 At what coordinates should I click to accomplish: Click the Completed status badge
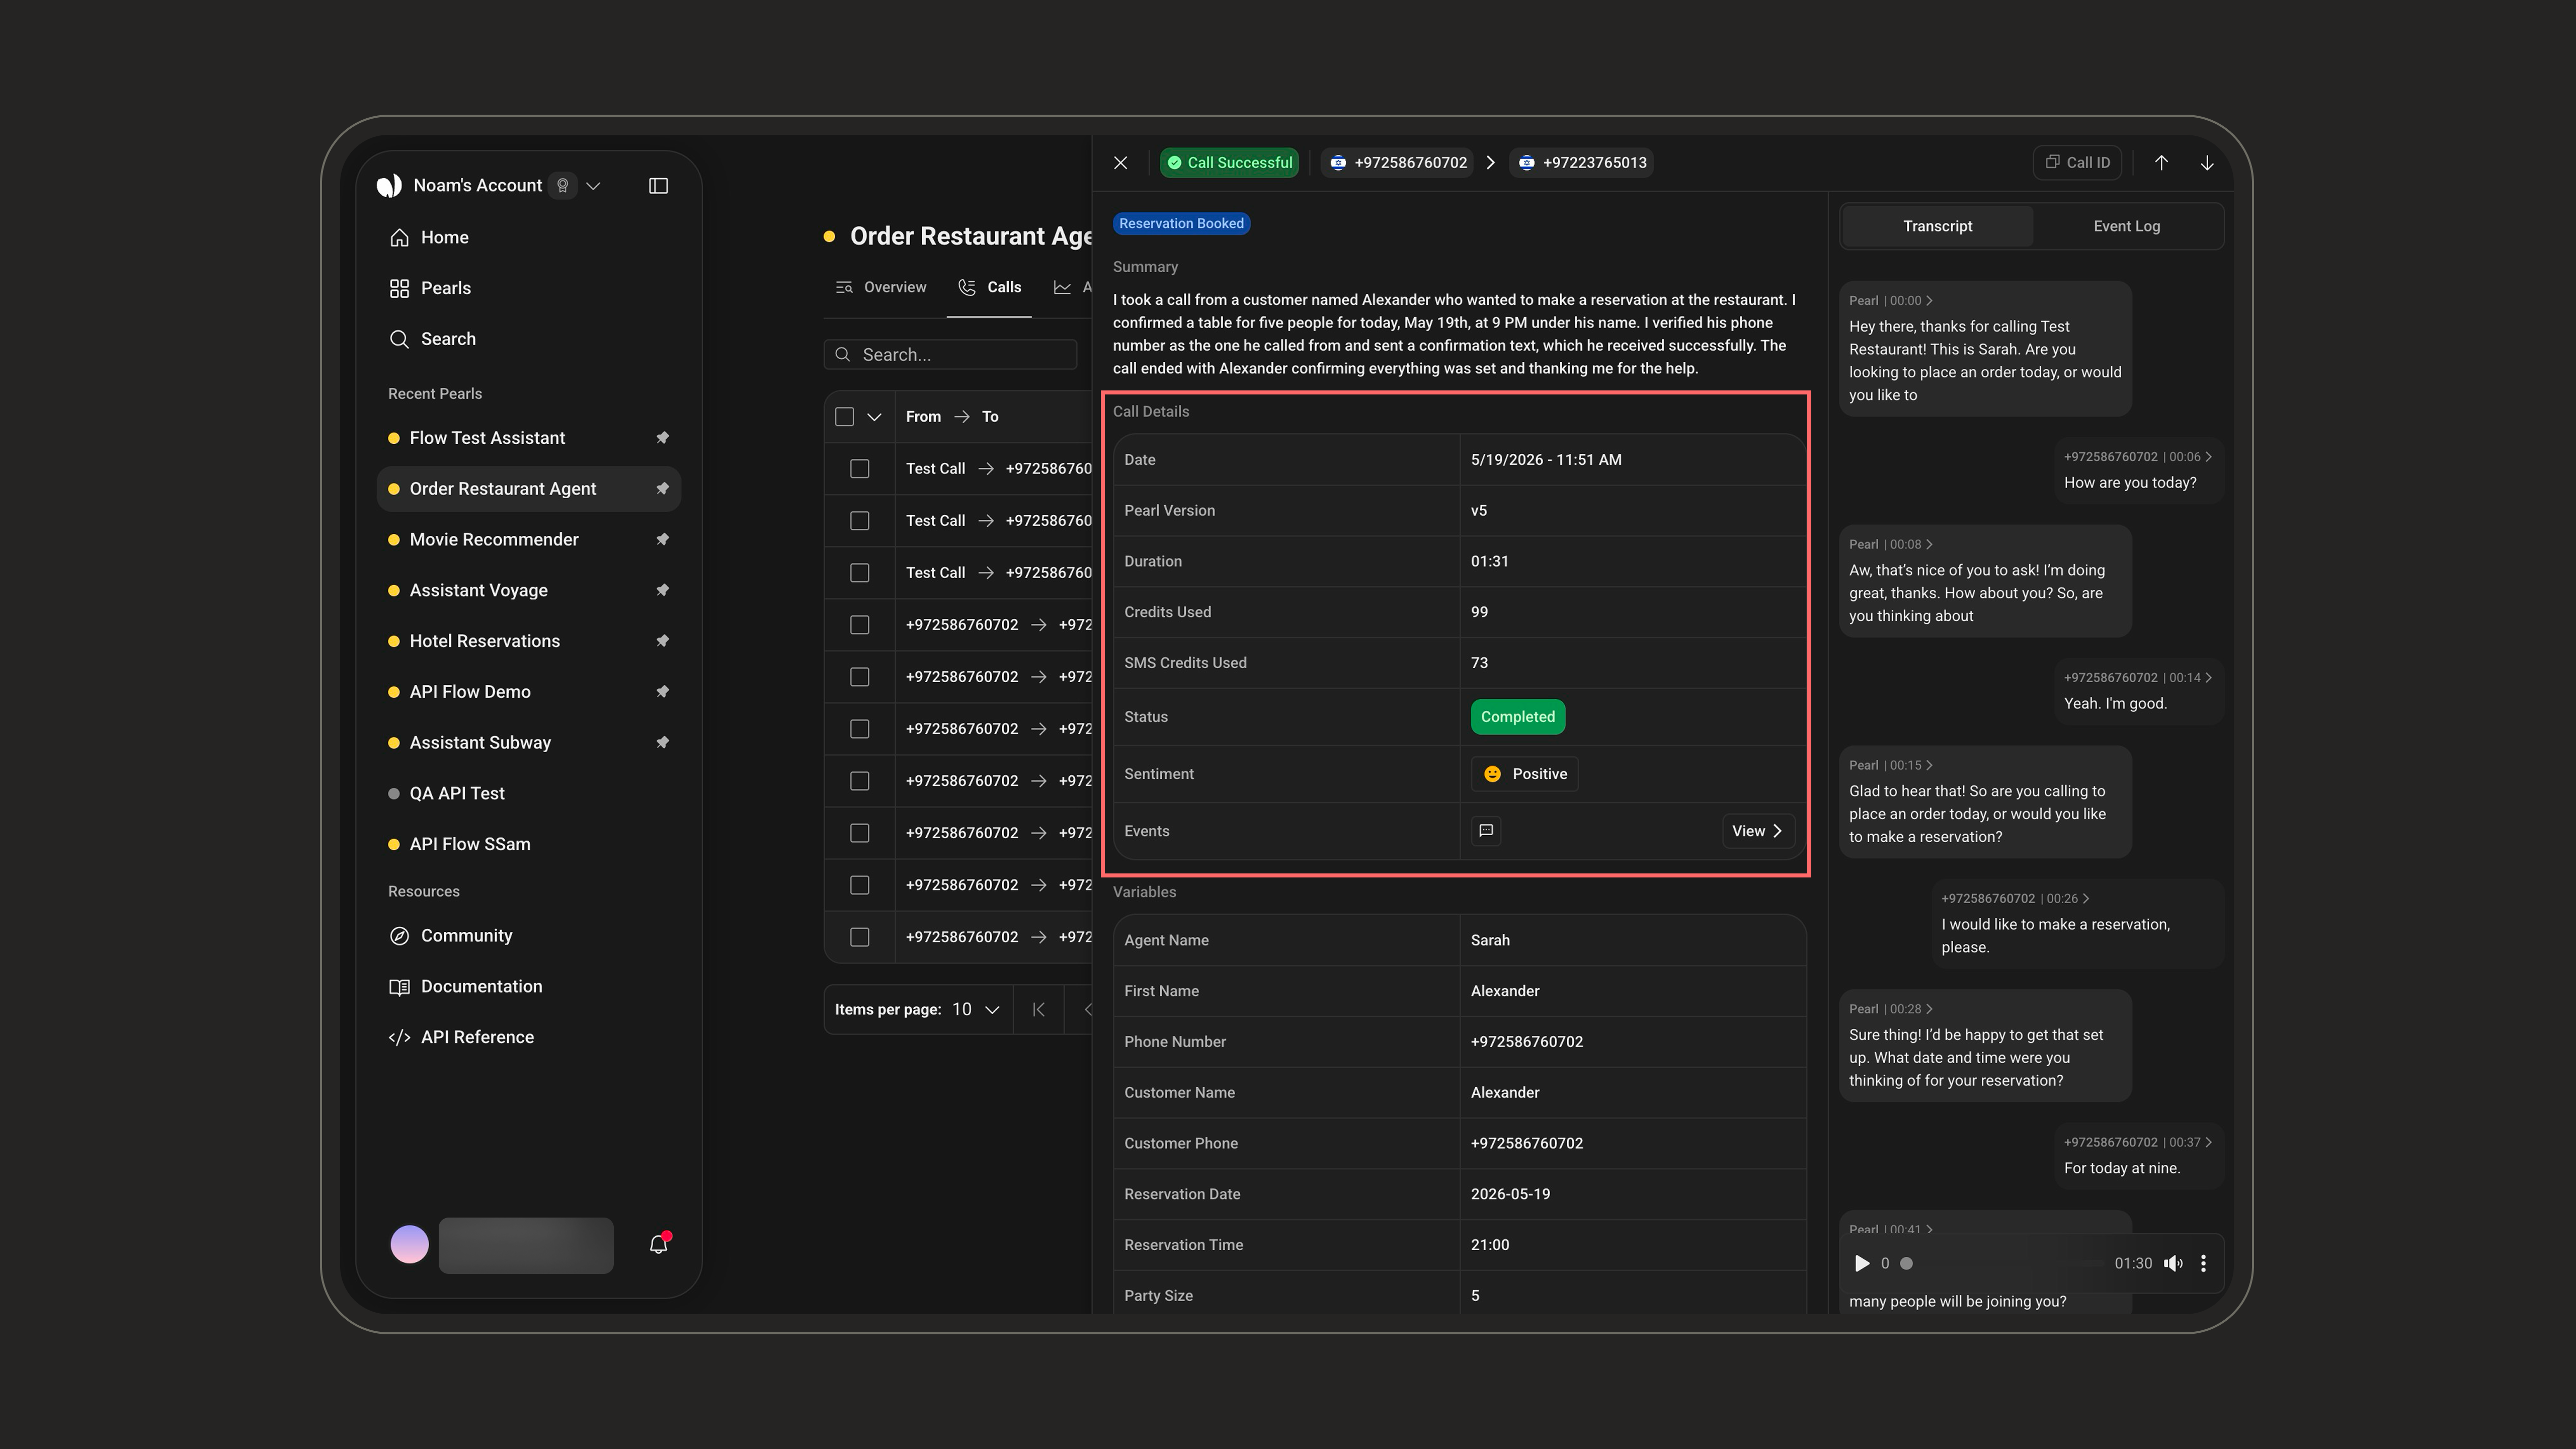tap(1517, 717)
